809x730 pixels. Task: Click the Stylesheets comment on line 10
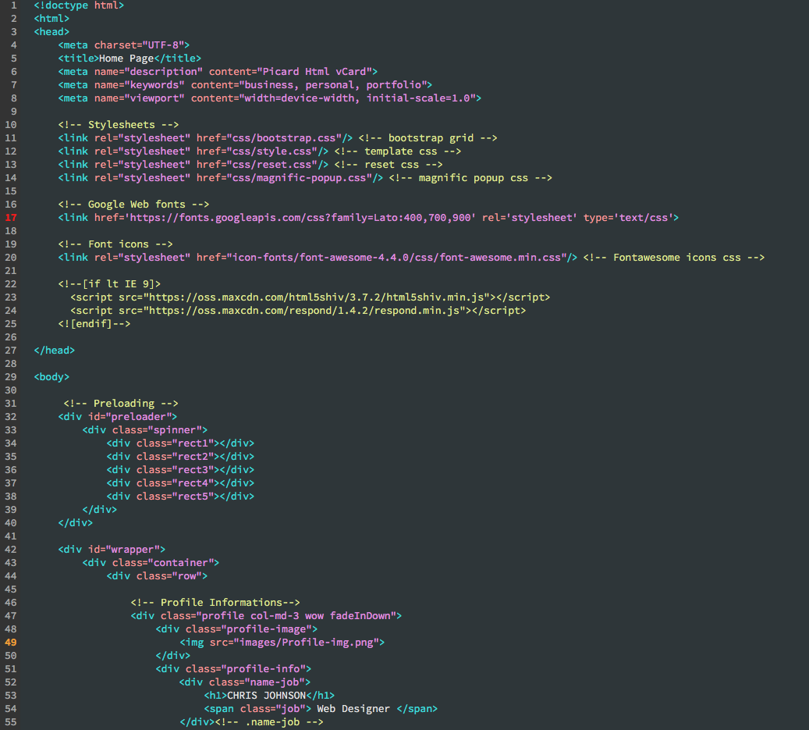pyautogui.click(x=119, y=125)
